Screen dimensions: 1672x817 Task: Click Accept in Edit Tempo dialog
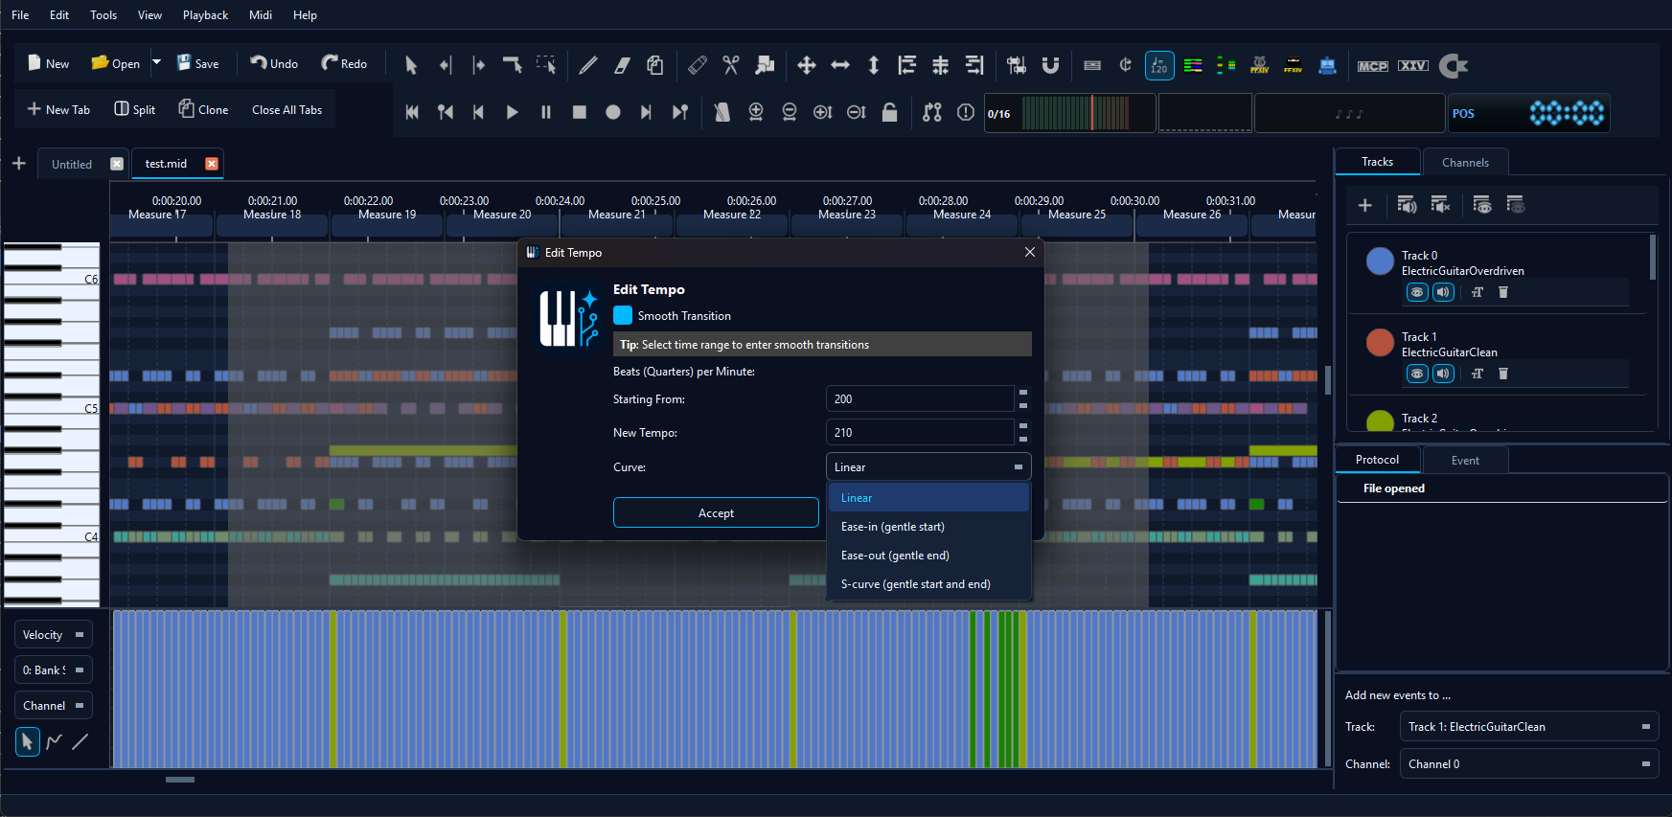[x=716, y=513]
